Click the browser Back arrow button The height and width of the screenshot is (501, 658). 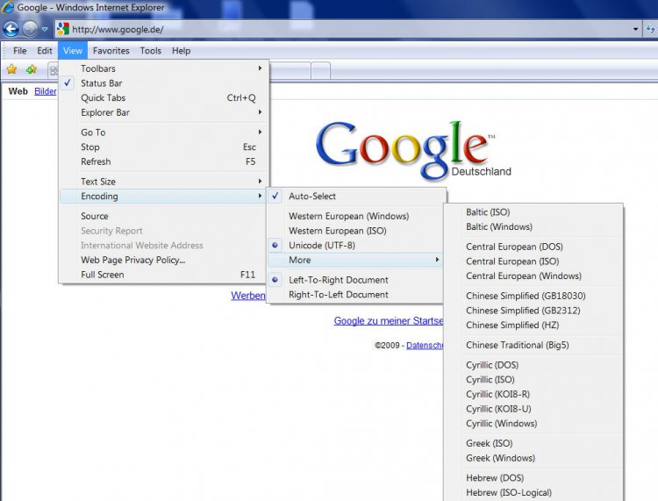[x=11, y=29]
